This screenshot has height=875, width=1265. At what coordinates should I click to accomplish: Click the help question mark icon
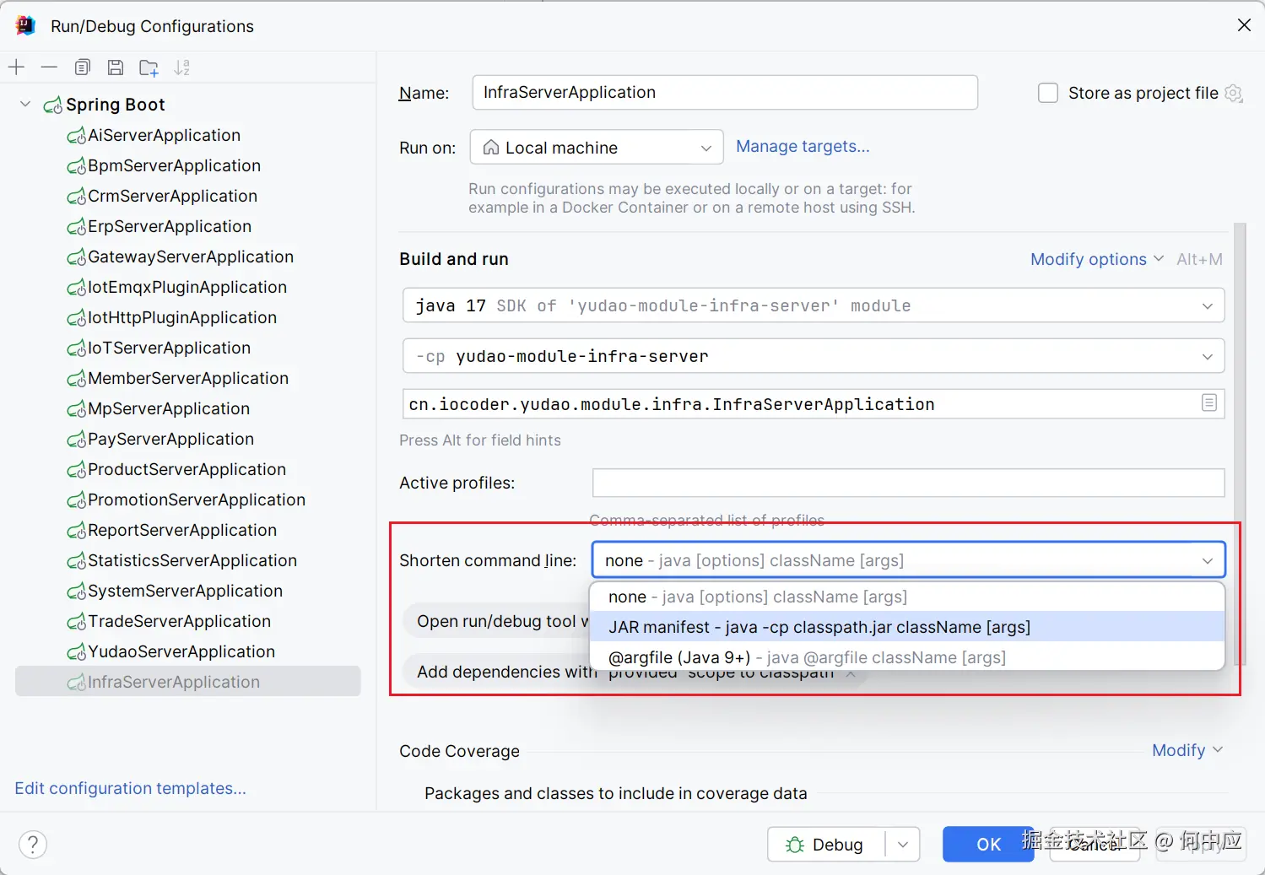(33, 844)
